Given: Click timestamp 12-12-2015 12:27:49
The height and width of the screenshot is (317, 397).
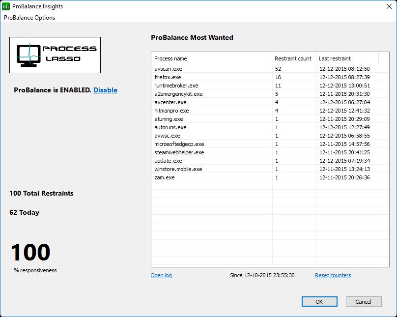Looking at the screenshot, I should point(344,127).
